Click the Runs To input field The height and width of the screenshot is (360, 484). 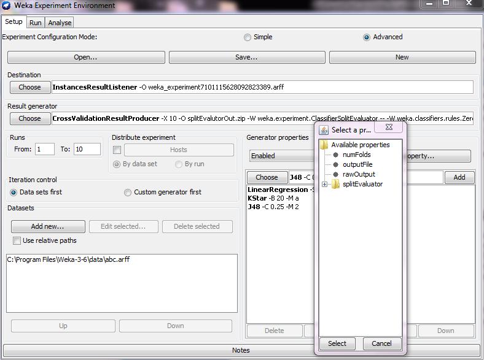tap(87, 149)
